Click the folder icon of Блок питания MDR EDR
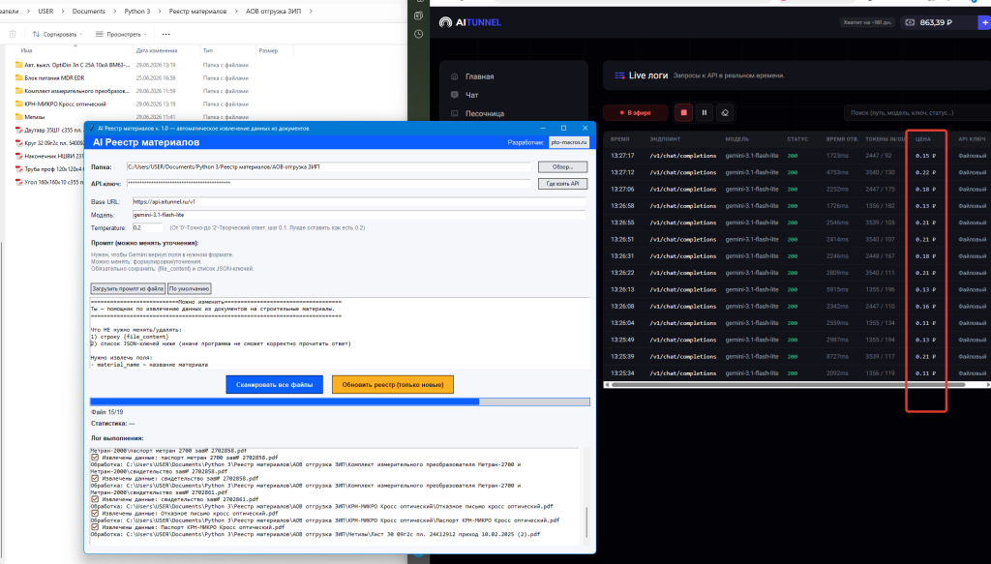Image resolution: width=991 pixels, height=564 pixels. click(x=19, y=77)
